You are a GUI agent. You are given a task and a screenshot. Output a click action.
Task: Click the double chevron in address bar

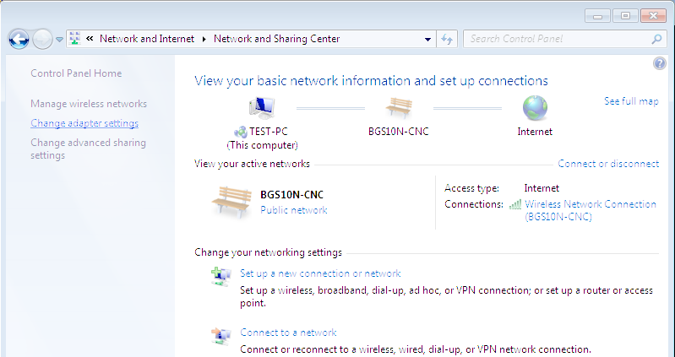(90, 39)
